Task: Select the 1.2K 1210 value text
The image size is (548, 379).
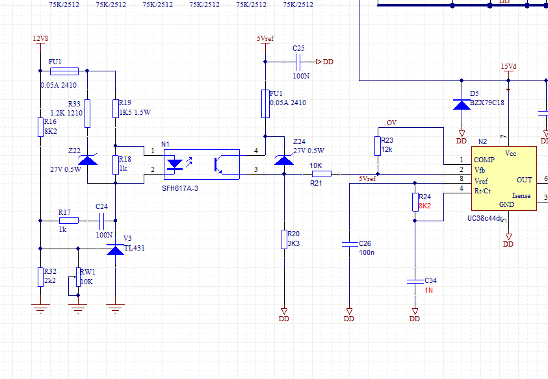Action: [66, 113]
